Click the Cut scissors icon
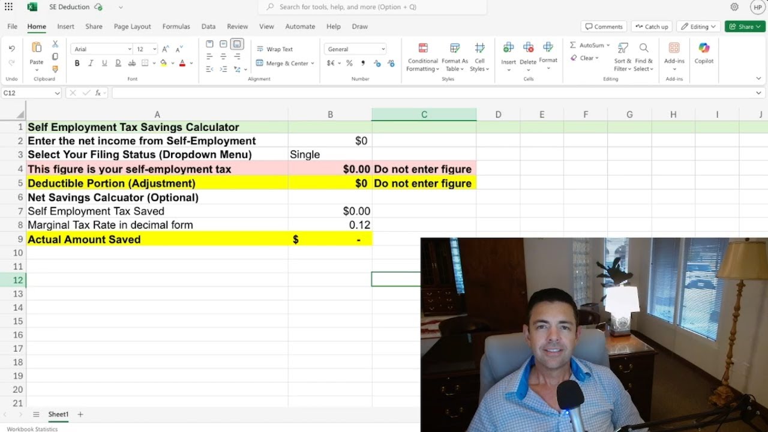 [55, 44]
